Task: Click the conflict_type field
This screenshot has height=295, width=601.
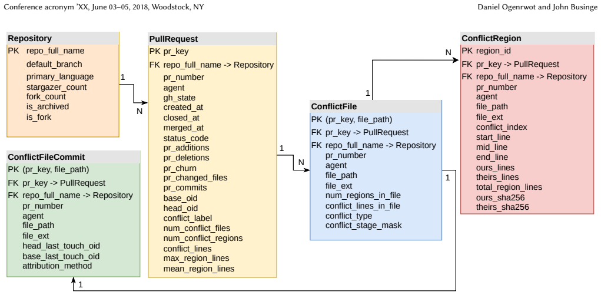Action: 349,216
